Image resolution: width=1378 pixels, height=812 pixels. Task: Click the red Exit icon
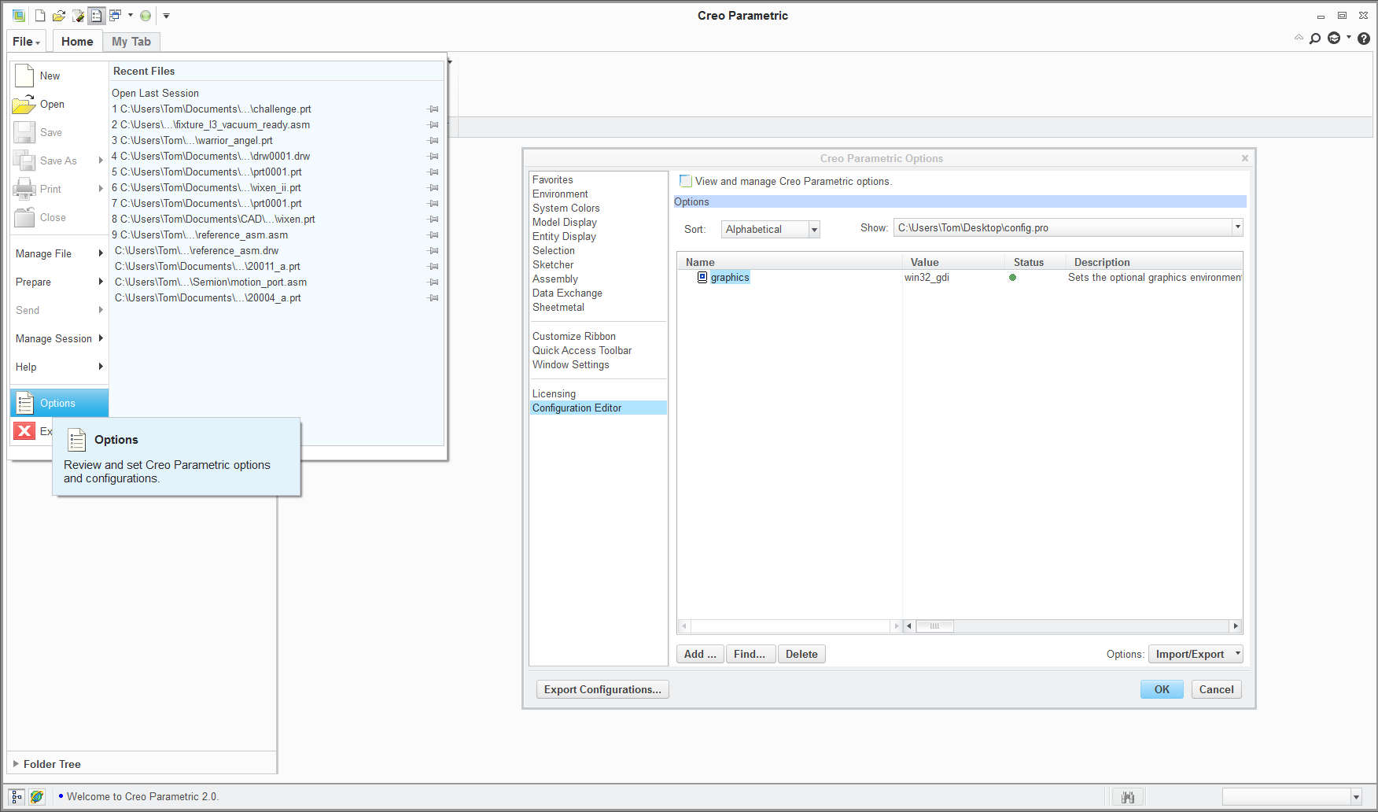coord(24,430)
